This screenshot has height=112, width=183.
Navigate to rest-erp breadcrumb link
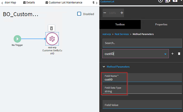coord(107,34)
